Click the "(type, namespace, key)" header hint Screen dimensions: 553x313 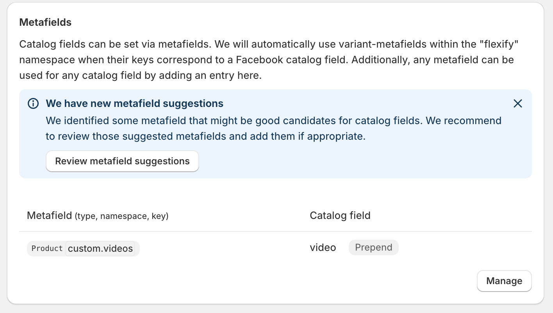point(121,216)
